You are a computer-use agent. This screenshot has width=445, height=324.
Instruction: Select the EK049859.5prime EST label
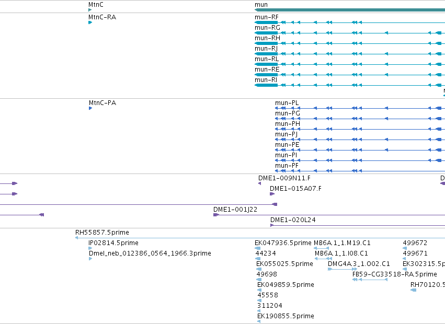(x=286, y=285)
